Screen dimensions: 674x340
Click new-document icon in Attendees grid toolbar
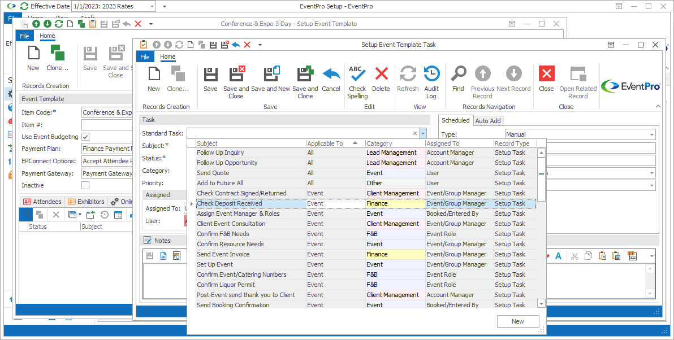click(x=26, y=215)
